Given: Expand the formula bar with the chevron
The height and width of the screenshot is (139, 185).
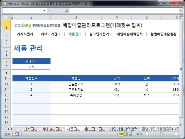Looking at the screenshot, I should [180, 11].
